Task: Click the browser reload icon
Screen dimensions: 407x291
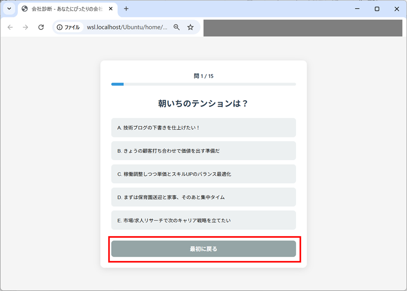Action: pyautogui.click(x=40, y=27)
